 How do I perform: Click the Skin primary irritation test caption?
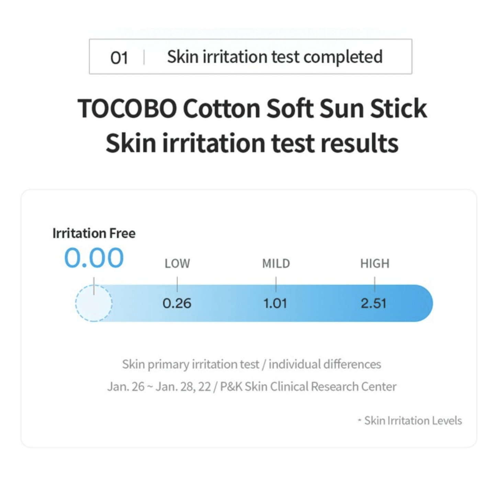251,364
